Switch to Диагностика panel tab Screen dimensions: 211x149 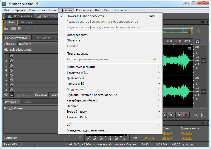tap(43, 38)
